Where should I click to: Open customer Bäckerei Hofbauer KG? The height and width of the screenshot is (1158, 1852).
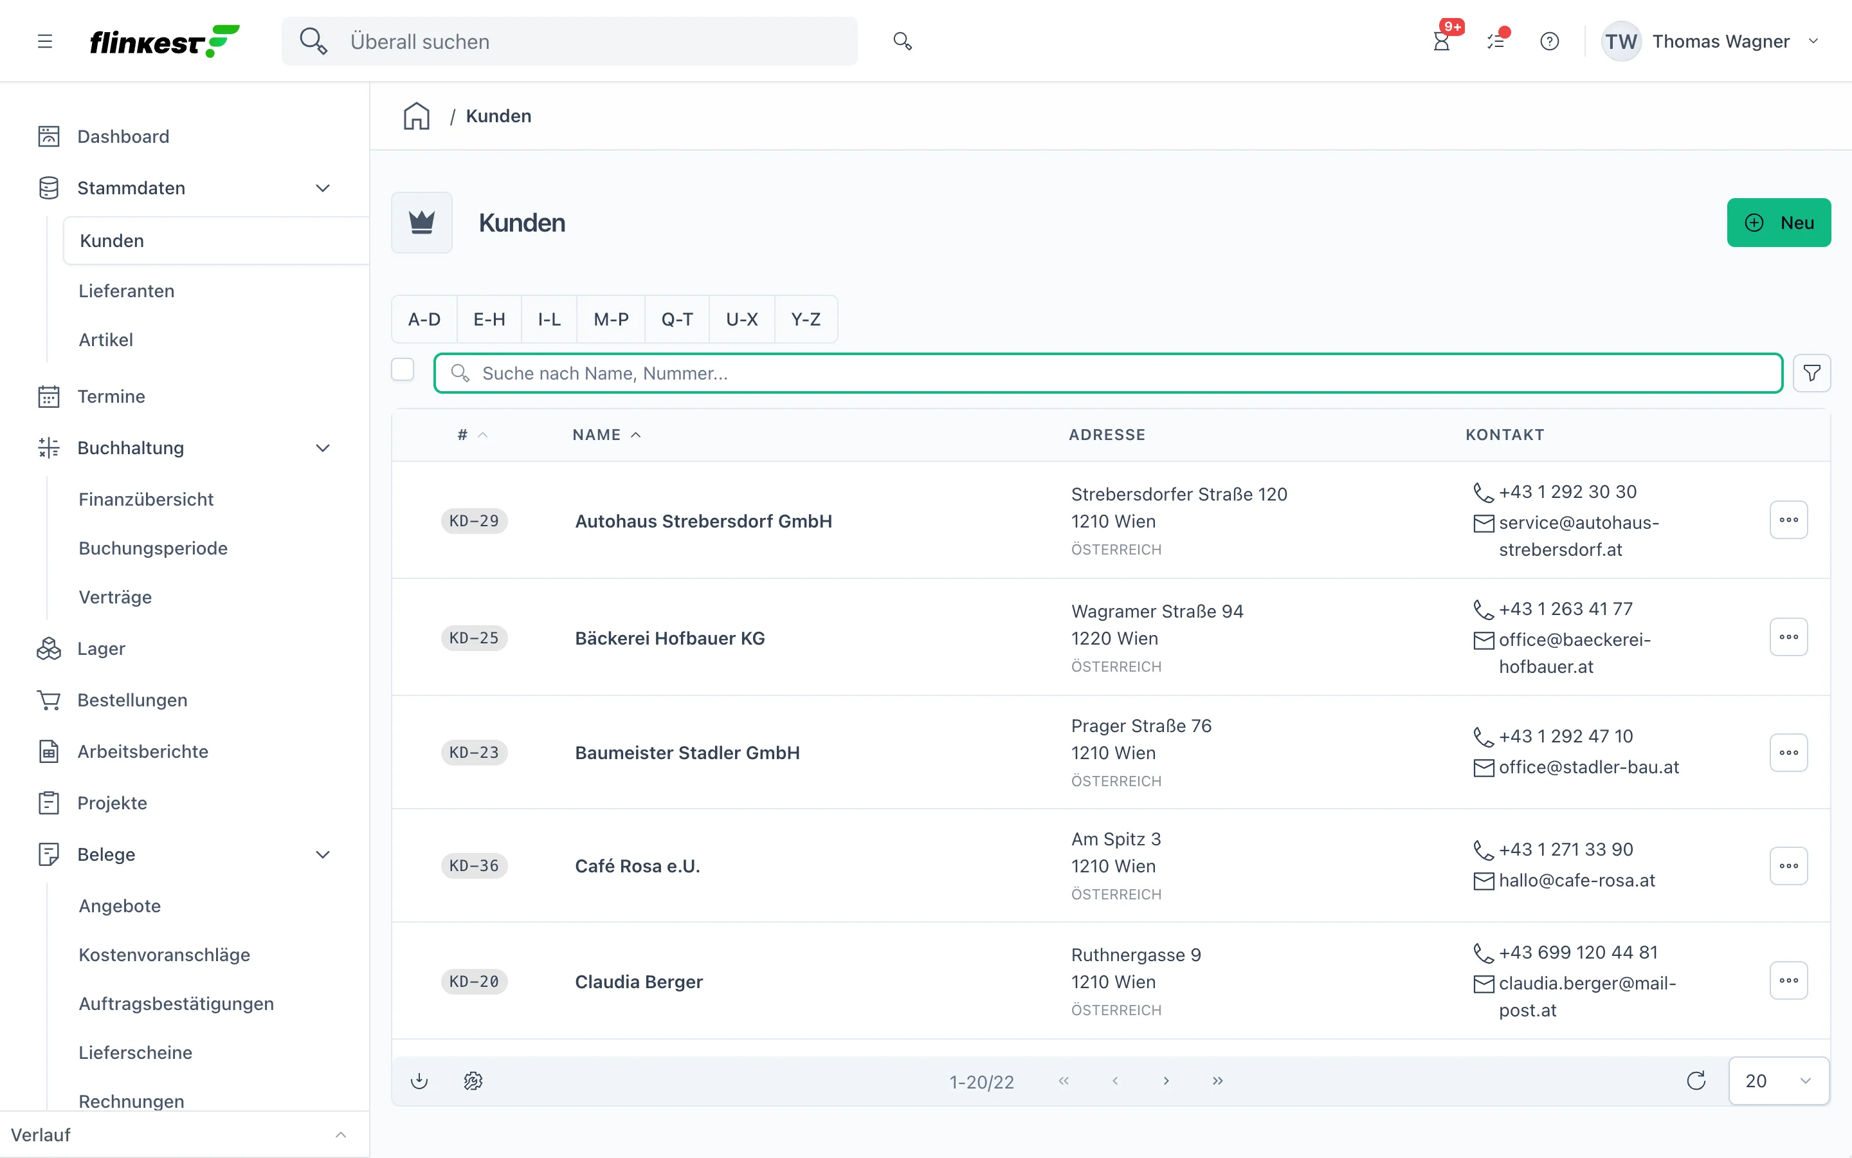tap(669, 638)
